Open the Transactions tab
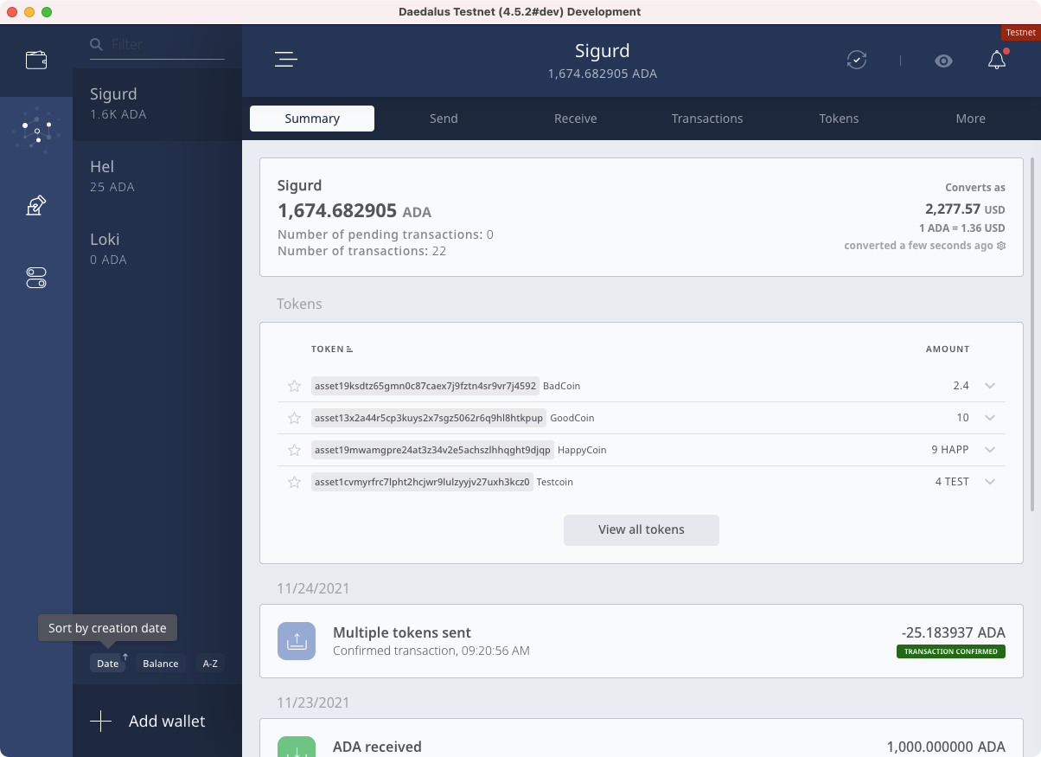The width and height of the screenshot is (1041, 757). click(x=707, y=119)
